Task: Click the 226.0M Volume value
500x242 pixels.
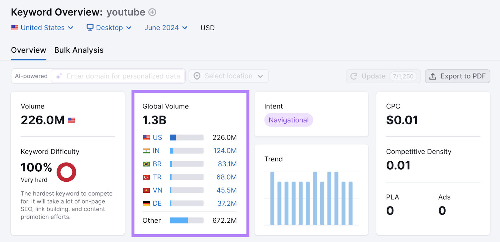Action: tap(43, 120)
